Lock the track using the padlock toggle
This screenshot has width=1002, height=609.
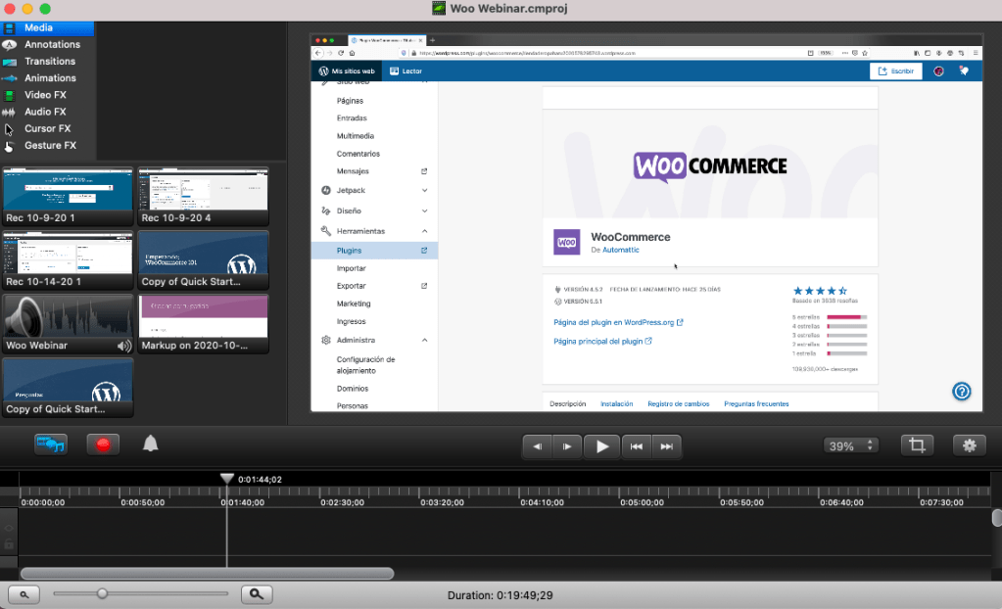(8, 544)
